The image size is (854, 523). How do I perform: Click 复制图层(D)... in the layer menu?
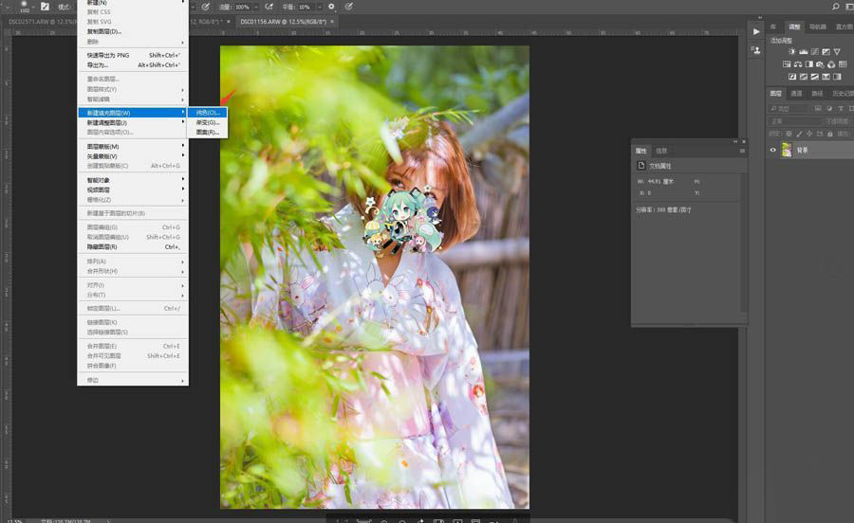(x=133, y=31)
